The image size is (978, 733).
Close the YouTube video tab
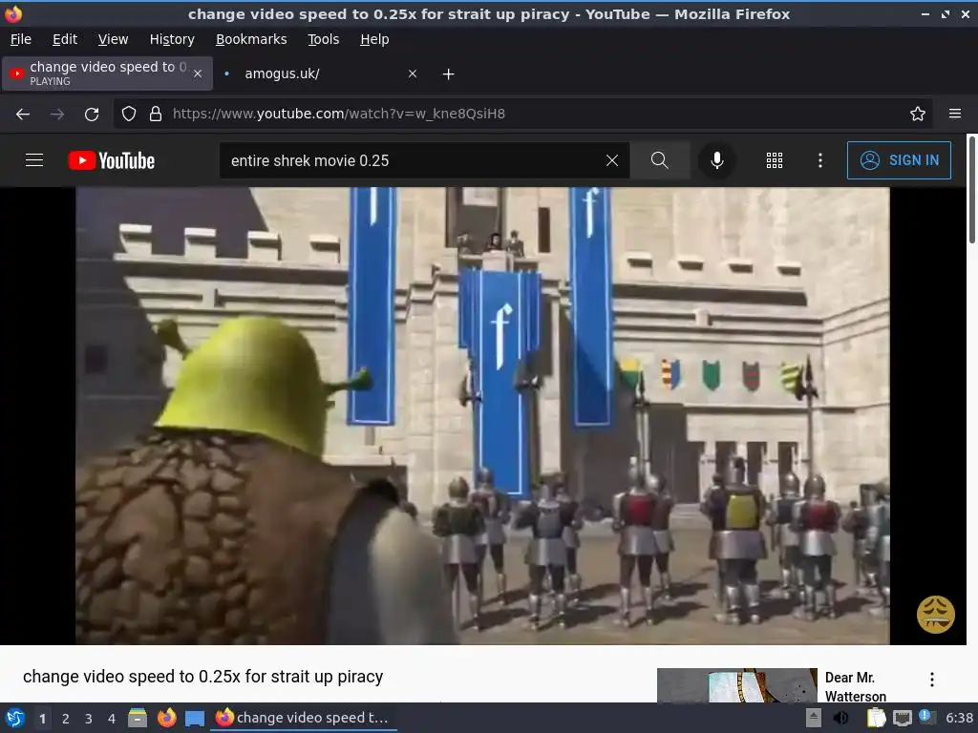point(198,73)
